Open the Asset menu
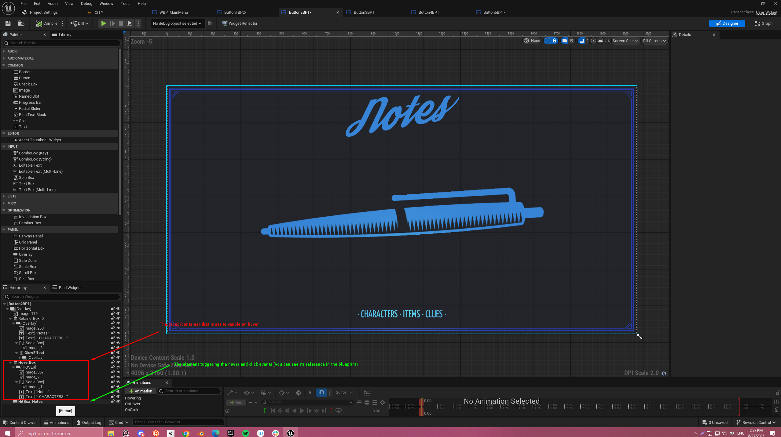This screenshot has width=781, height=437. click(x=53, y=3)
